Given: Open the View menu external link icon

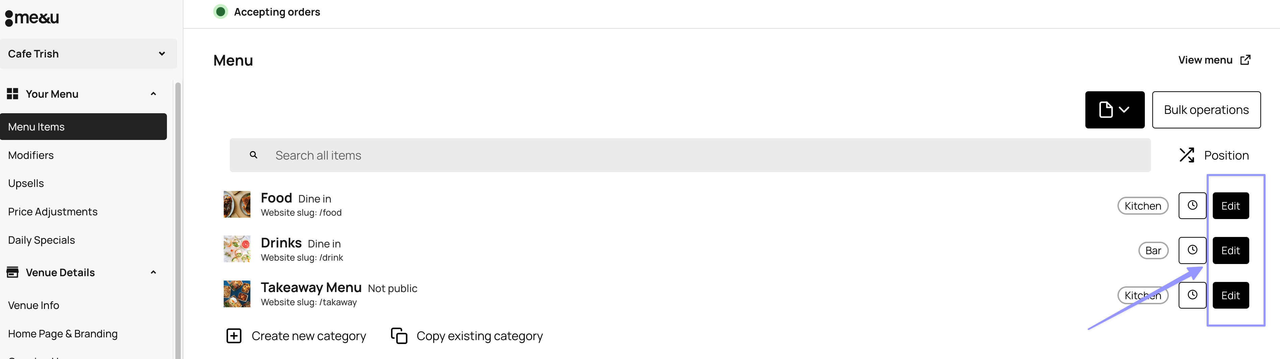Looking at the screenshot, I should (1245, 60).
